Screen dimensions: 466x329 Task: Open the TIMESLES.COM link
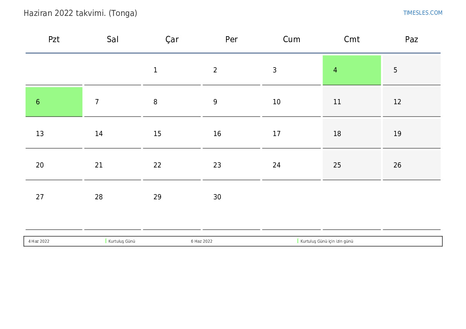pos(423,13)
